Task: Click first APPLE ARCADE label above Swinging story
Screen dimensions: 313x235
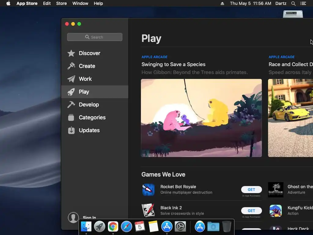Action: [154, 57]
